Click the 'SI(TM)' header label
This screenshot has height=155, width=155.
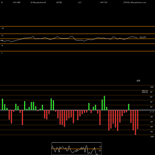(59, 2)
